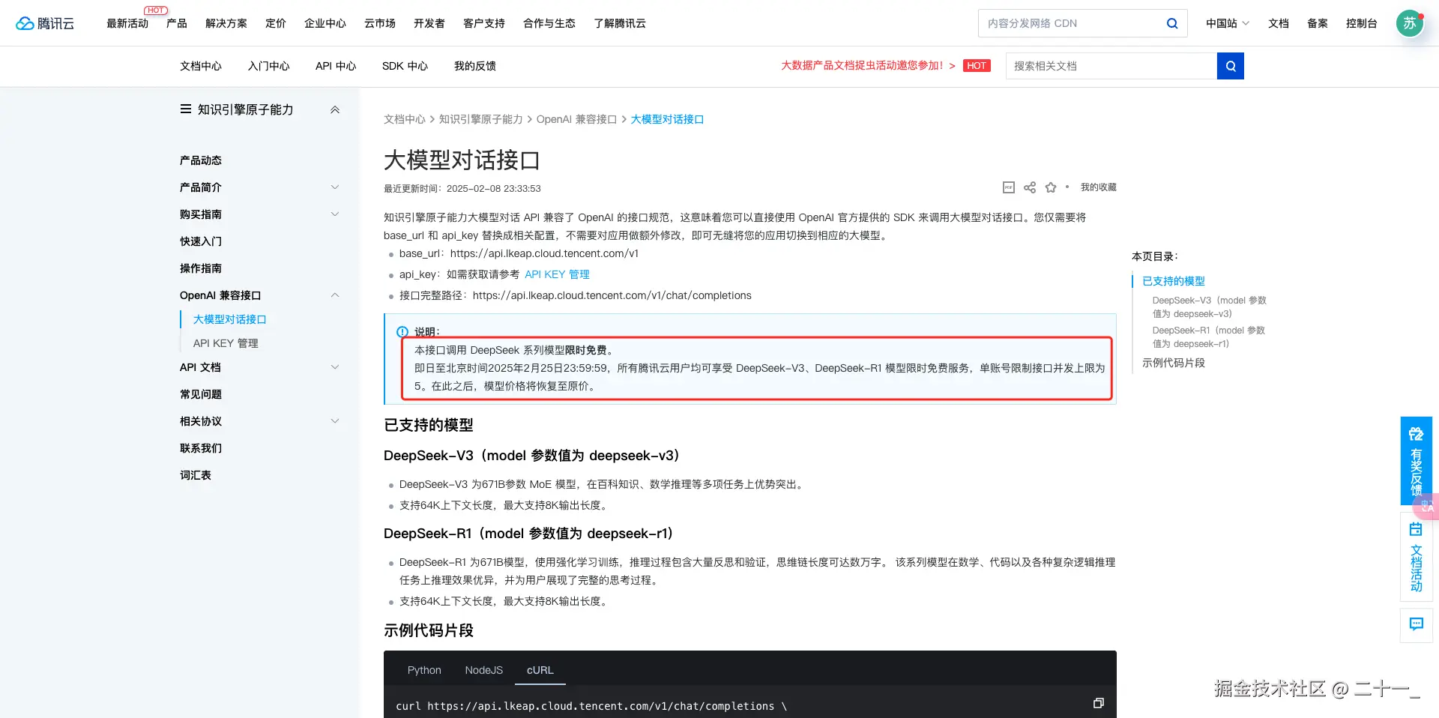
Task: Click the star favorite icon
Action: 1051,187
